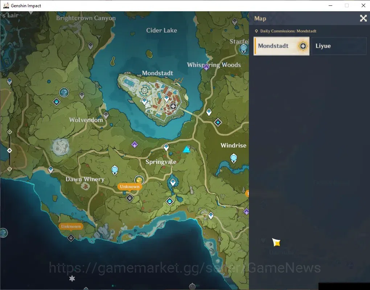Click round blue landmark icon north of Wolvendom
370x290 pixels.
pyautogui.click(x=64, y=92)
